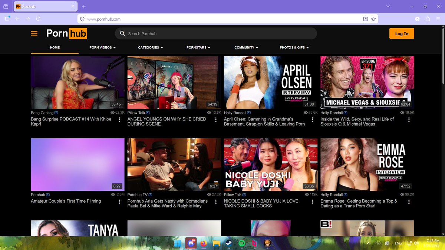The image size is (445, 250).
Task: Open Discord from the taskbar
Action: [x=191, y=243]
